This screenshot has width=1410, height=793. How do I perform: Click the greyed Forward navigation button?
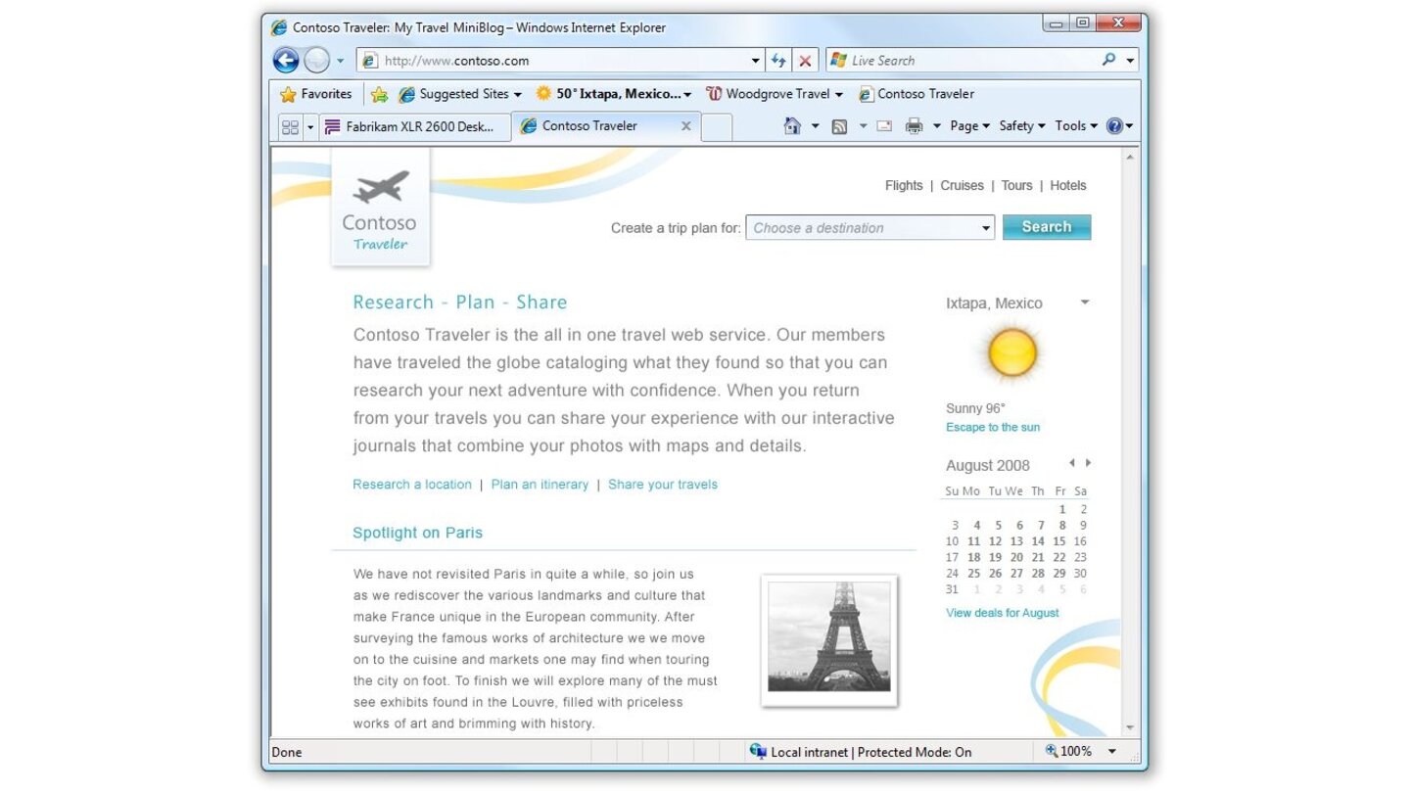coord(316,61)
